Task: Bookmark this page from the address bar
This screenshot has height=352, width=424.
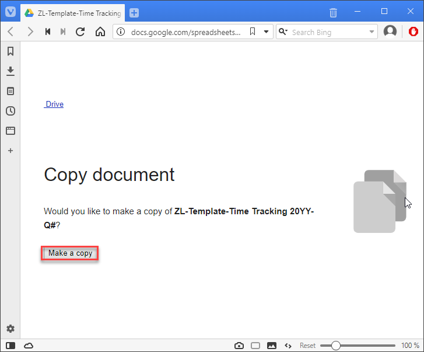Action: pyautogui.click(x=252, y=32)
